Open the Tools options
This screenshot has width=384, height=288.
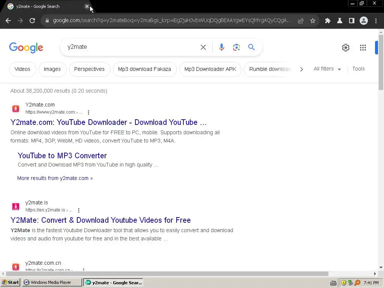click(x=358, y=69)
